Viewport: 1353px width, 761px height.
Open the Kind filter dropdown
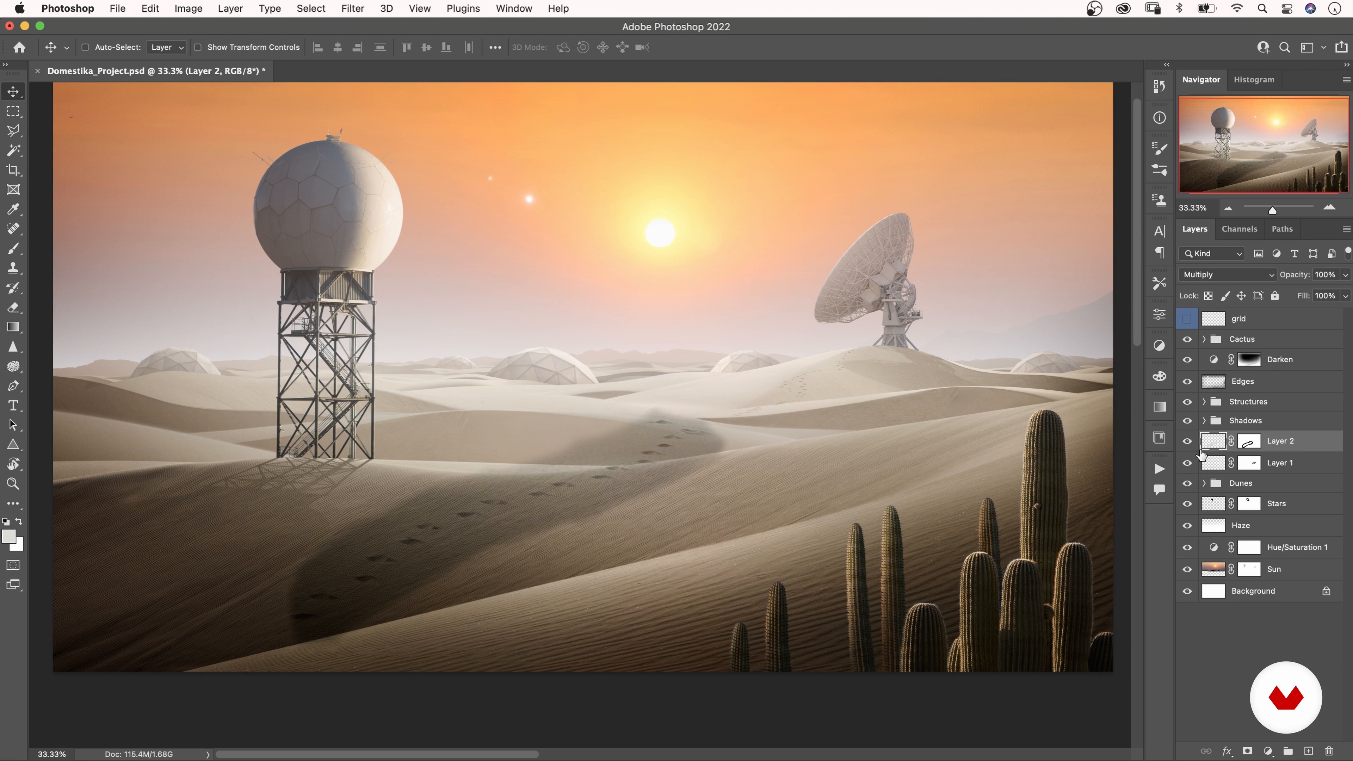tap(1212, 254)
